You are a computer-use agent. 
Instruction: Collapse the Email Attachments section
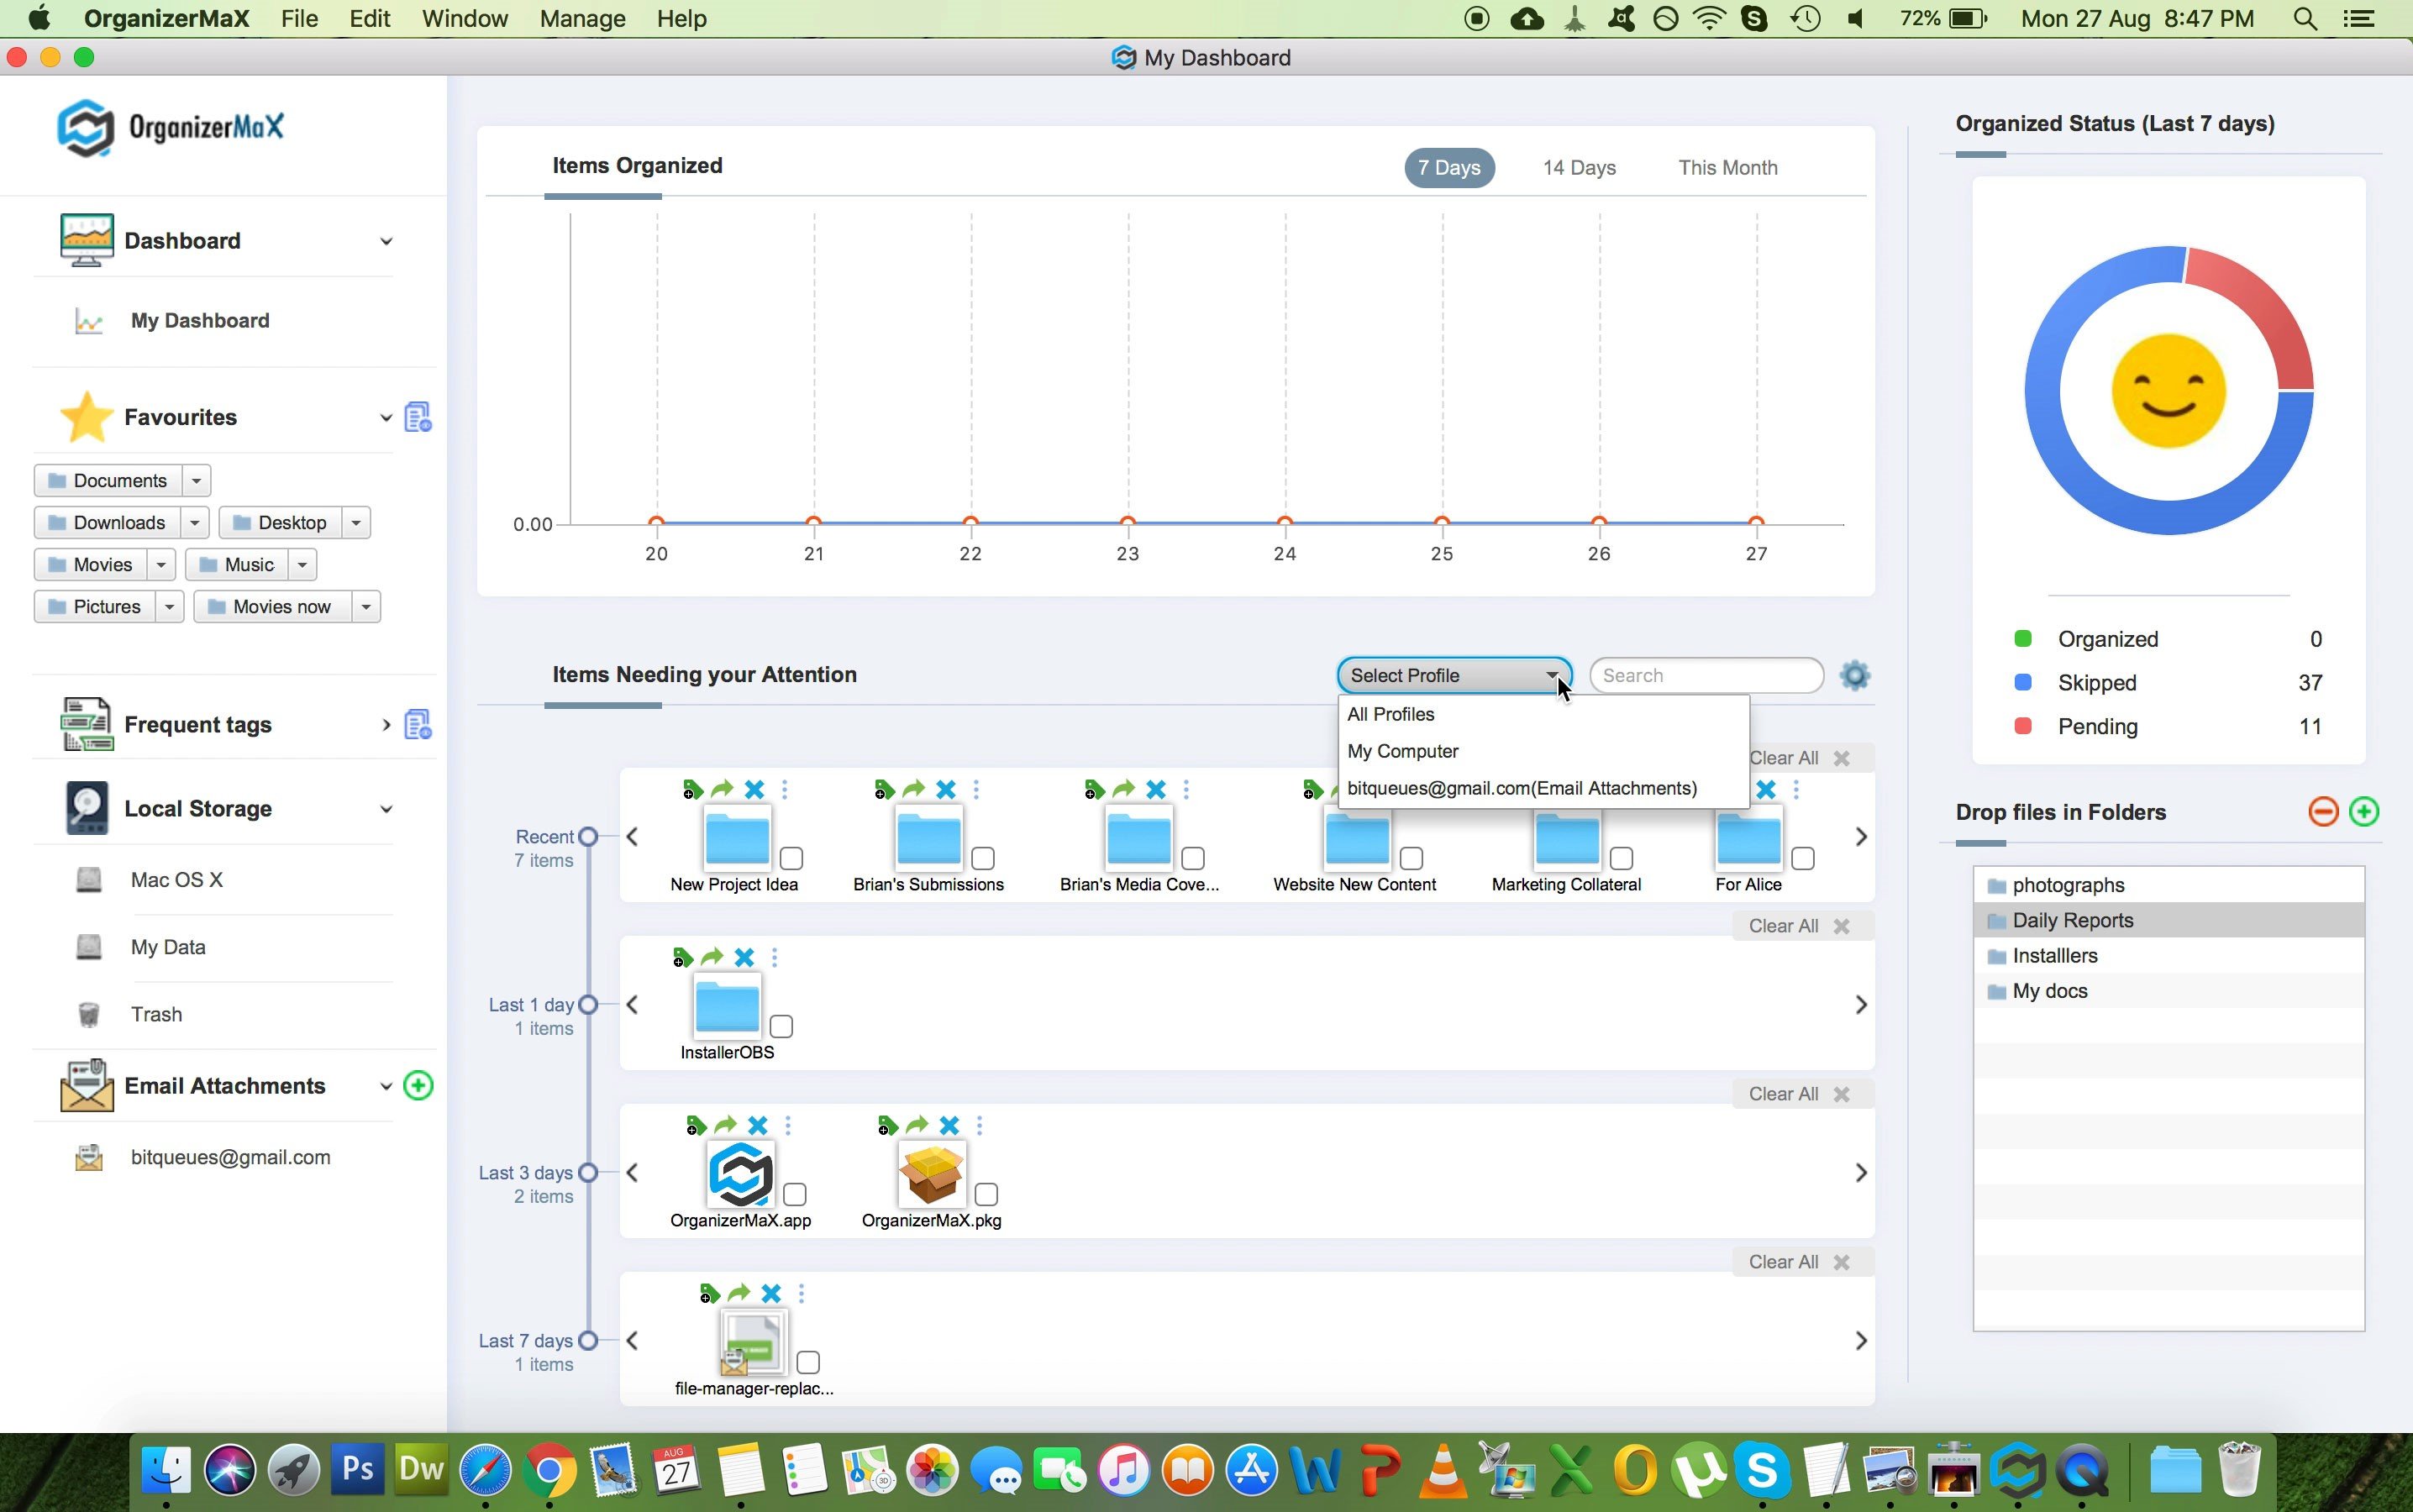pos(386,1086)
